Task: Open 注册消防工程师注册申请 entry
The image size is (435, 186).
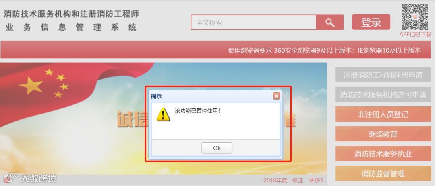Action: coord(383,75)
